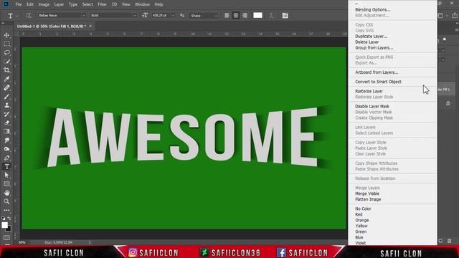459x258 pixels.
Task: Select the Eyedropper tool
Action: coord(6,79)
